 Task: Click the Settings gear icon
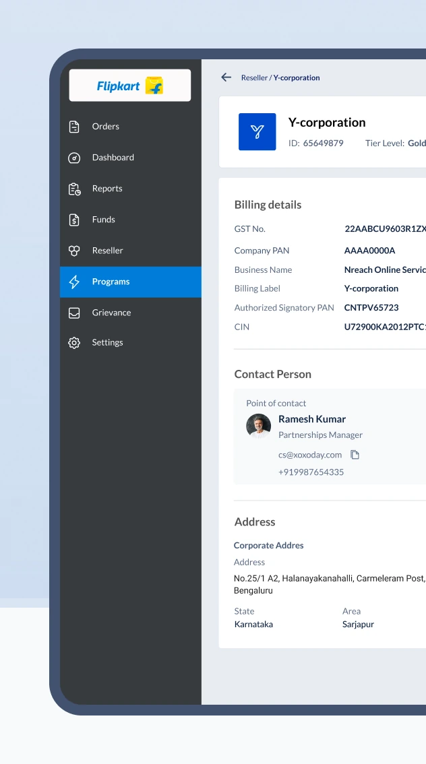(x=74, y=342)
